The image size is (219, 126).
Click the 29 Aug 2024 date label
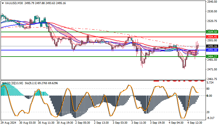(8, 123)
